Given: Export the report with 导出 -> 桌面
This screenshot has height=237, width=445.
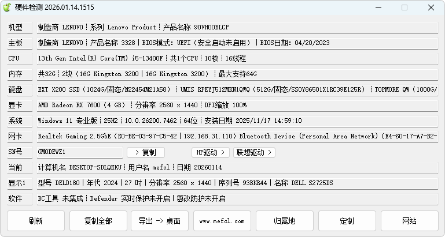Looking at the screenshot, I should (160, 221).
